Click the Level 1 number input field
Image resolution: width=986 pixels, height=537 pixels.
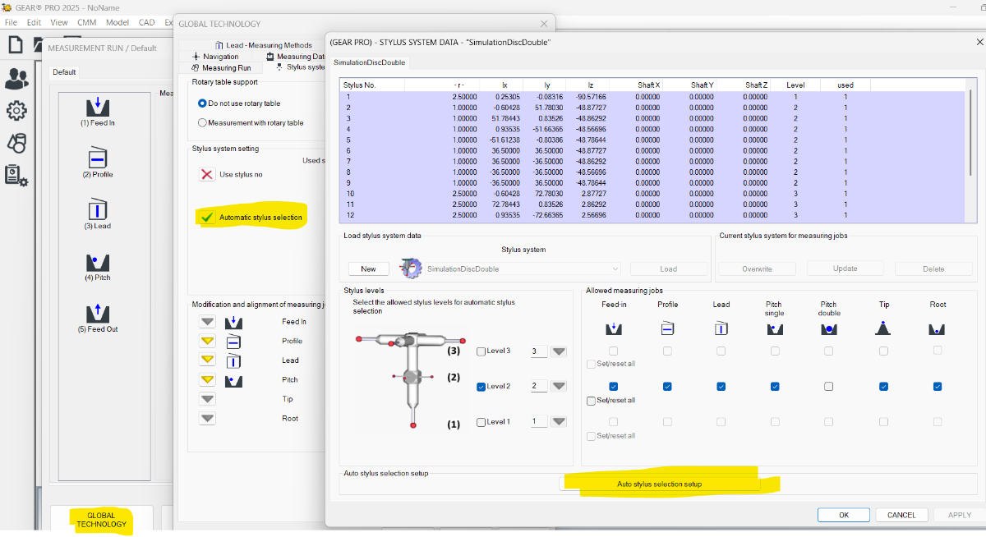pyautogui.click(x=538, y=422)
